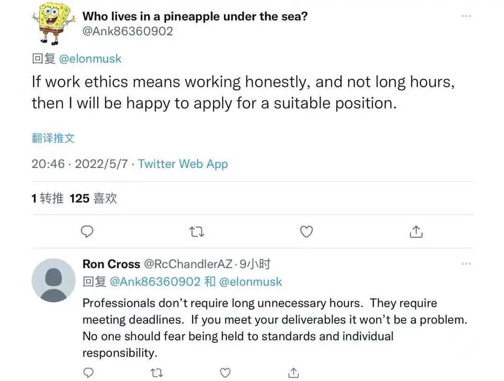The height and width of the screenshot is (381, 504).
Task: Open Ron Cross's profile name
Action: pos(111,264)
